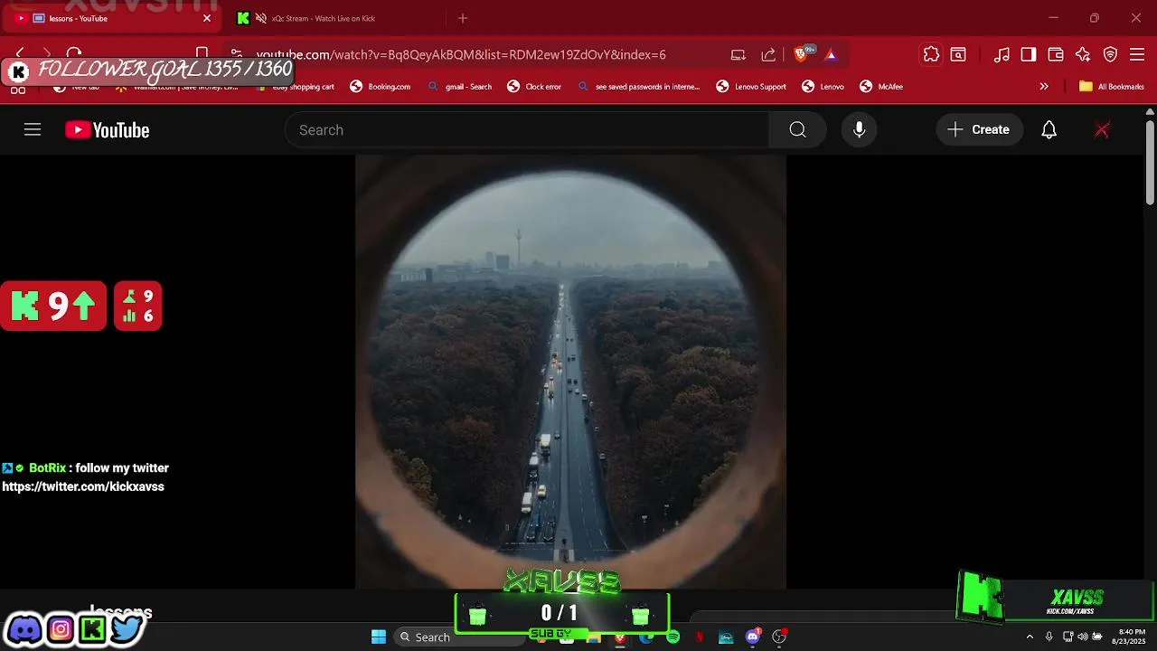
Task: Focus the YouTube Search input field
Action: (x=527, y=130)
